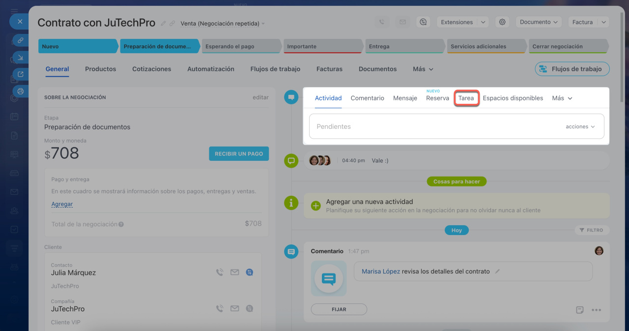The image size is (629, 331).
Task: Click the chat icon in the top toolbar
Action: (x=423, y=22)
